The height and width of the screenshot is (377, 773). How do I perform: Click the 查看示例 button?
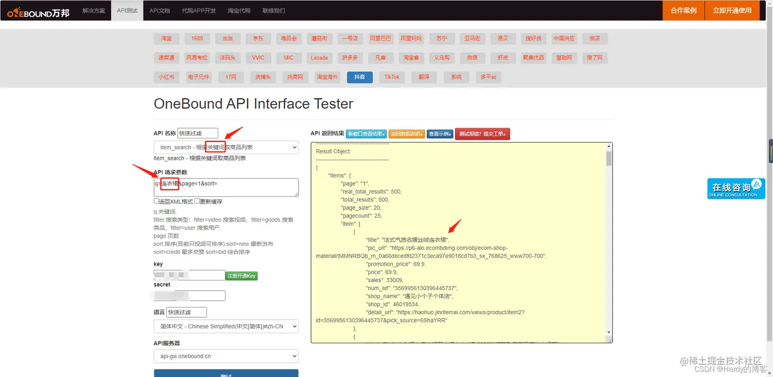click(x=440, y=134)
